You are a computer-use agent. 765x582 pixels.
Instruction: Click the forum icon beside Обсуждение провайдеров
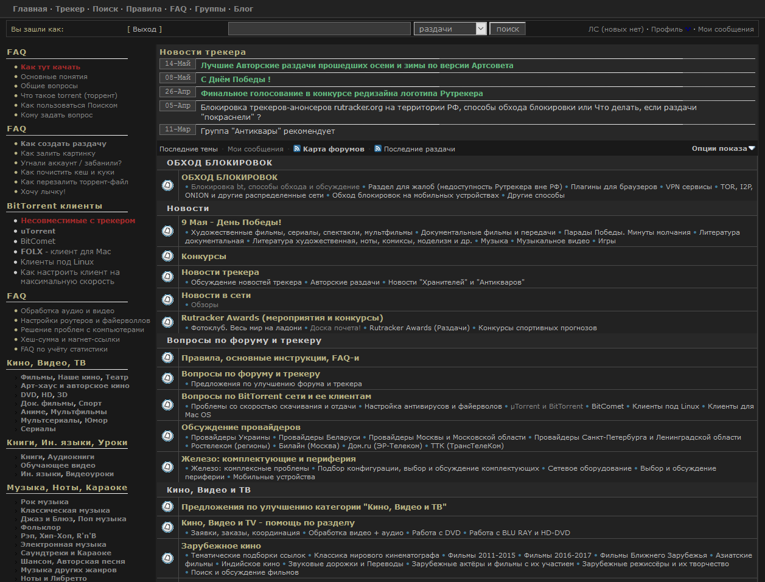click(x=168, y=436)
